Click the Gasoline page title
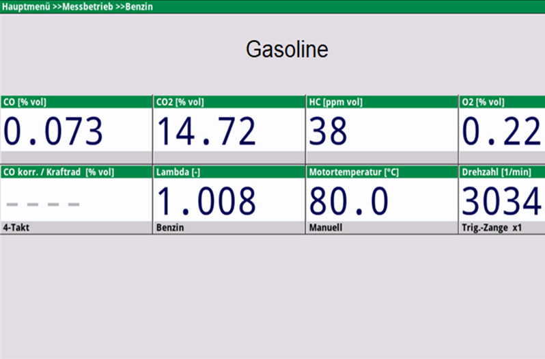545x359 pixels. [287, 50]
